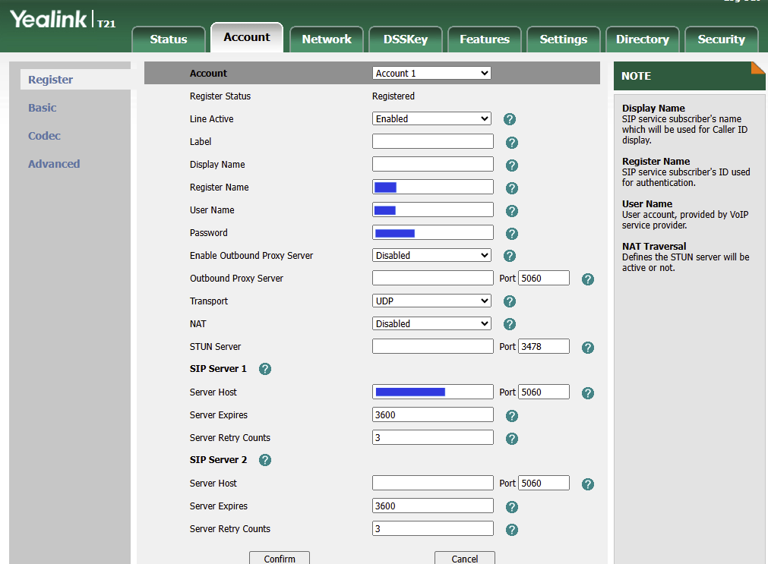
Task: Switch to the Network tab
Action: [x=327, y=39]
